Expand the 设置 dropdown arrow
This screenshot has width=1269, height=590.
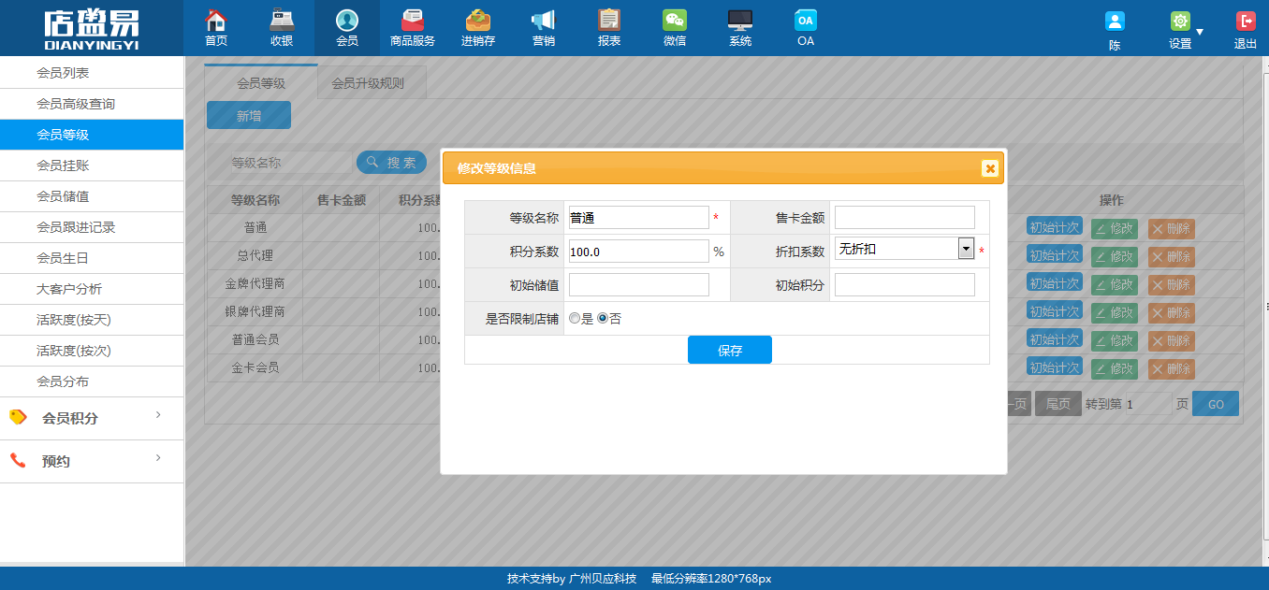pyautogui.click(x=1200, y=32)
